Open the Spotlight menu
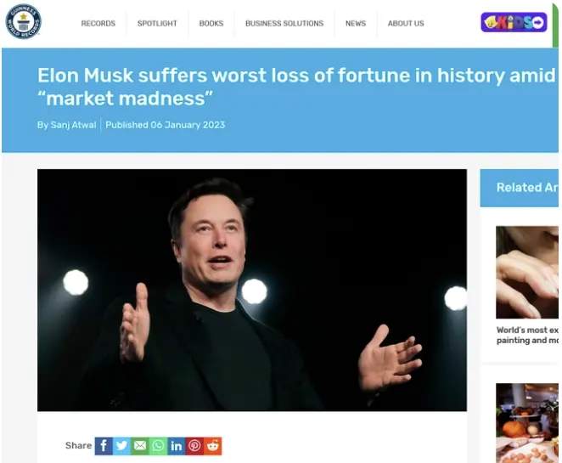The image size is (562, 463). tap(157, 23)
